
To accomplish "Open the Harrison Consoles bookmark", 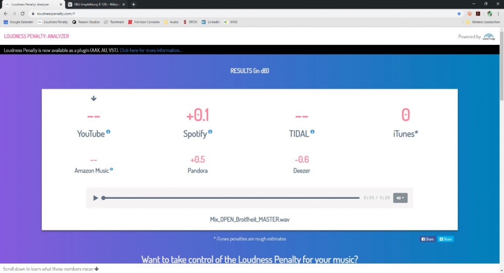I will (144, 22).
